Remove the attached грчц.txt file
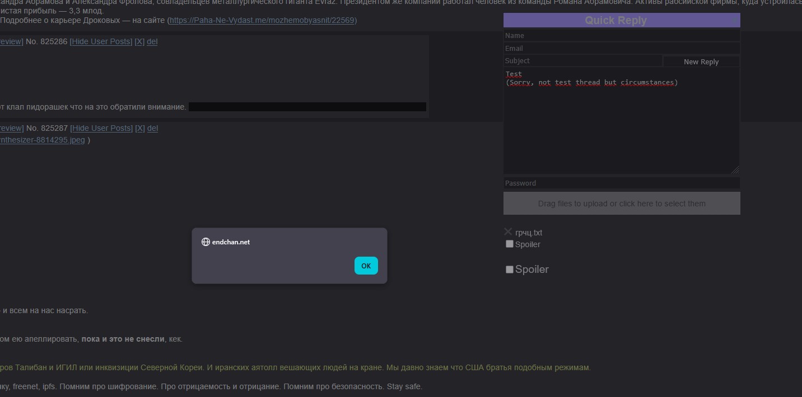The height and width of the screenshot is (397, 802). click(508, 231)
